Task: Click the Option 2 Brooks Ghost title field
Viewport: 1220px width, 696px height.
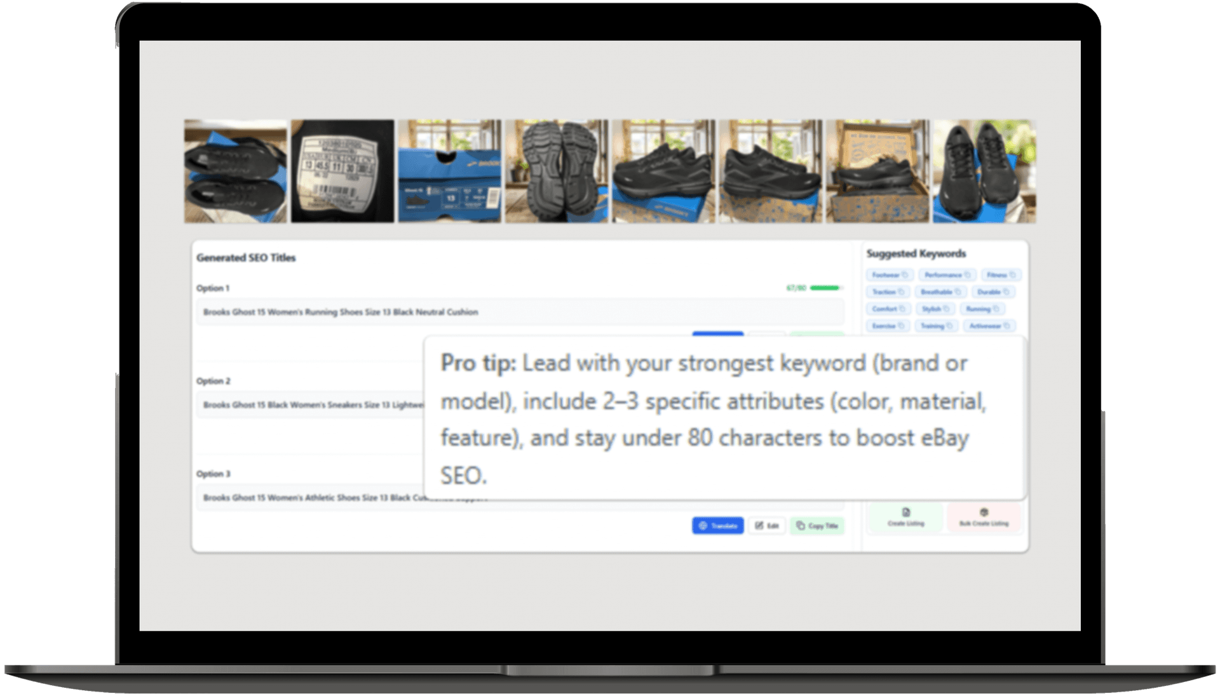Action: (x=311, y=405)
